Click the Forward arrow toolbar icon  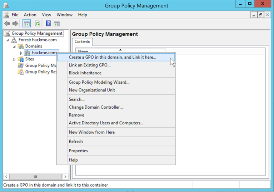click(15, 24)
